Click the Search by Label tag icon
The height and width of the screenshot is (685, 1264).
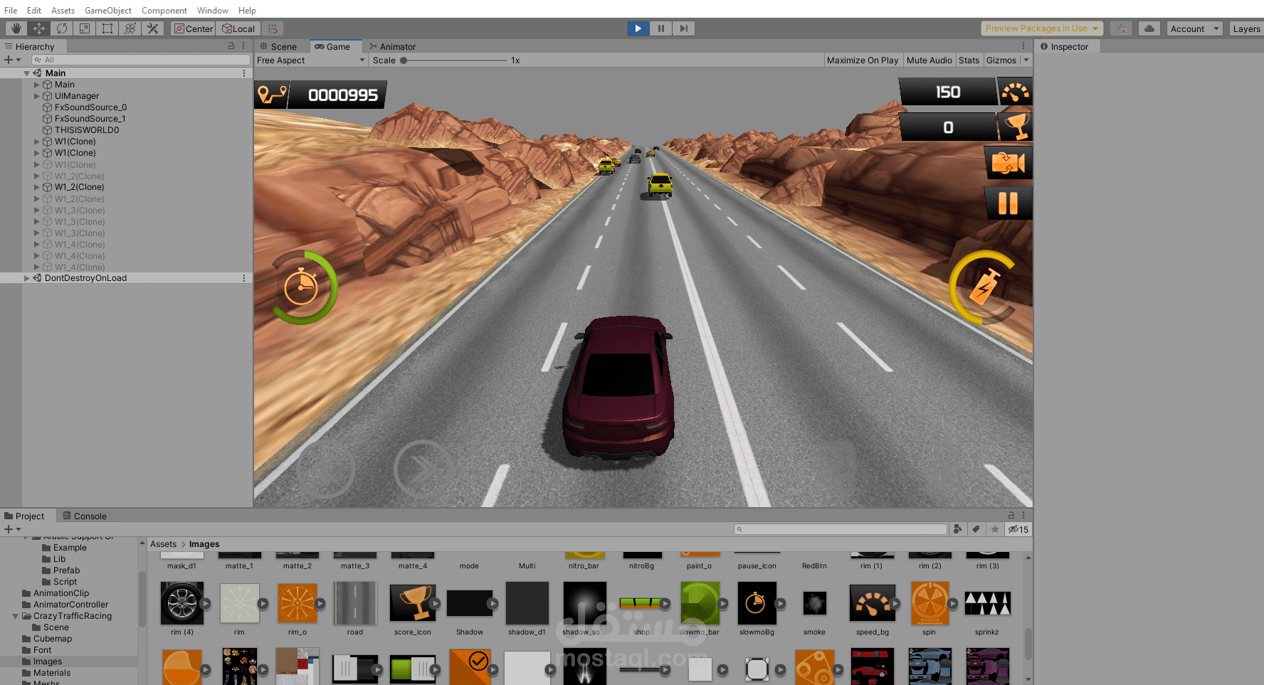(976, 529)
